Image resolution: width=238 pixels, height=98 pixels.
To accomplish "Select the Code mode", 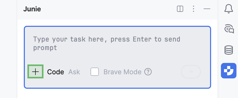I will pyautogui.click(x=55, y=72).
